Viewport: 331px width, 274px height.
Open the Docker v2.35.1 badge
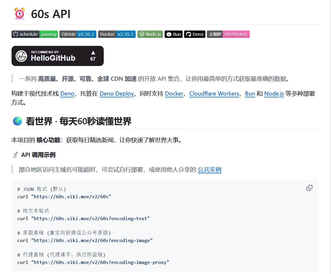click(117, 34)
